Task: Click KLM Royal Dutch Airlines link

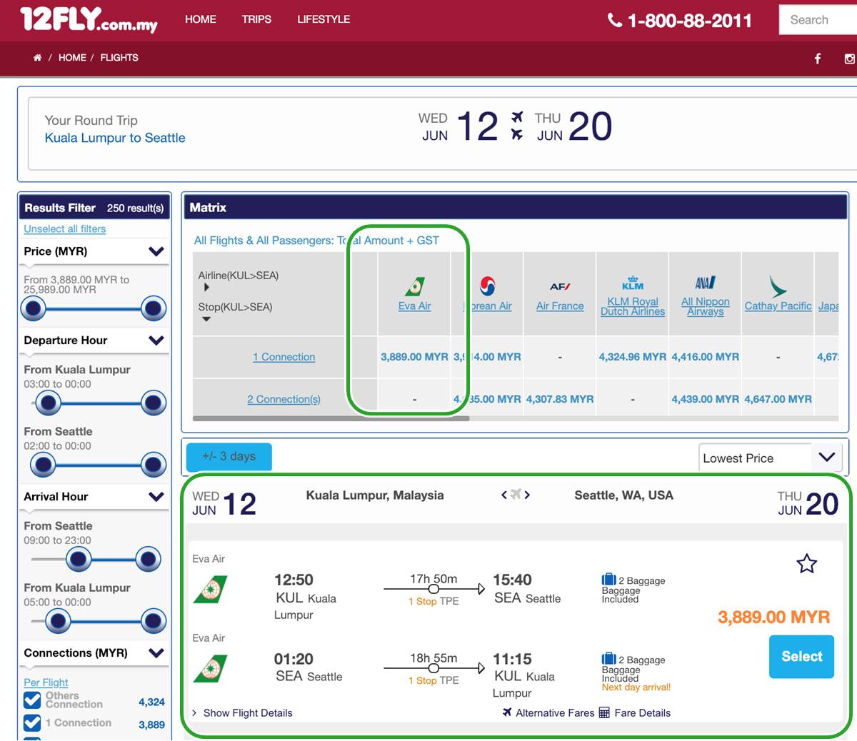Action: [633, 306]
